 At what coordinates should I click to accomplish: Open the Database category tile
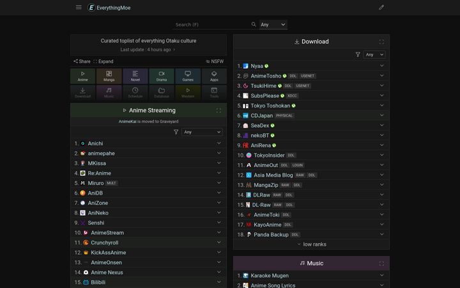coord(162,93)
